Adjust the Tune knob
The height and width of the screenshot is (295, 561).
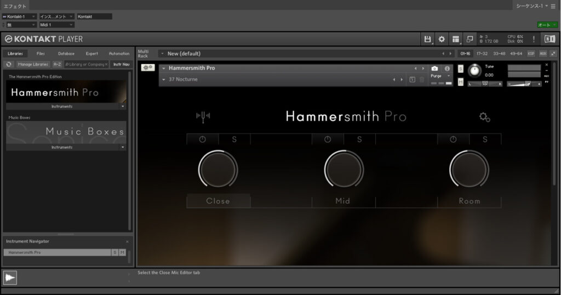474,71
